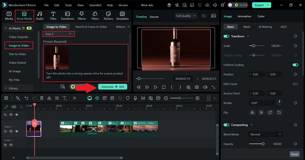Open the Start/End Frame to Video tab
The image size is (305, 160).
pyautogui.click(x=91, y=27)
